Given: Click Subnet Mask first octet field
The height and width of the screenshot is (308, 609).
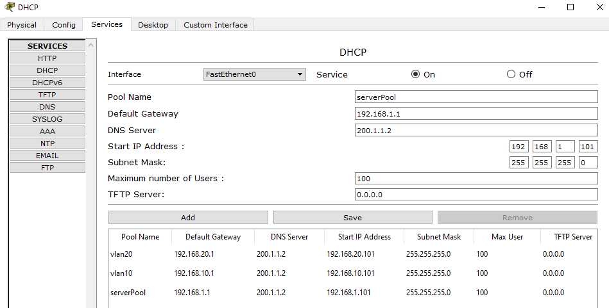Looking at the screenshot, I should pyautogui.click(x=519, y=163).
